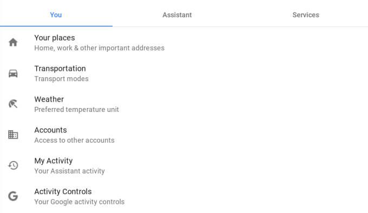Click 'Preferred temperature unit' description
Viewport: 368px width, 213px height.
coord(76,109)
